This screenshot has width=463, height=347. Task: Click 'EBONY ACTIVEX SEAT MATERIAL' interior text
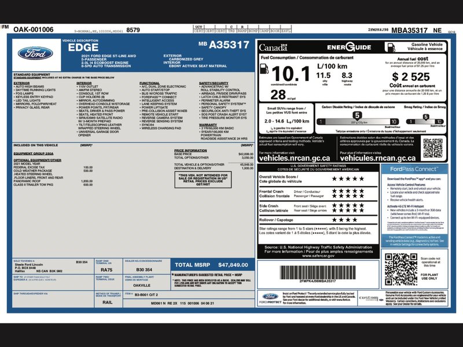tap(198, 66)
